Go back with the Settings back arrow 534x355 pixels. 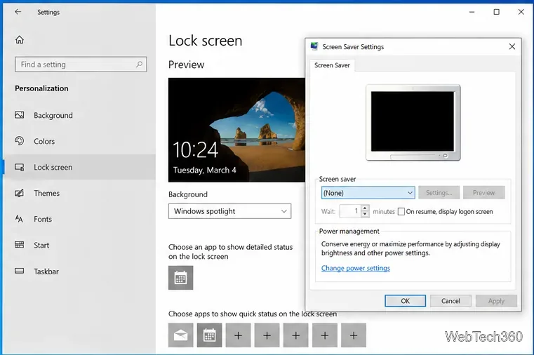(18, 12)
